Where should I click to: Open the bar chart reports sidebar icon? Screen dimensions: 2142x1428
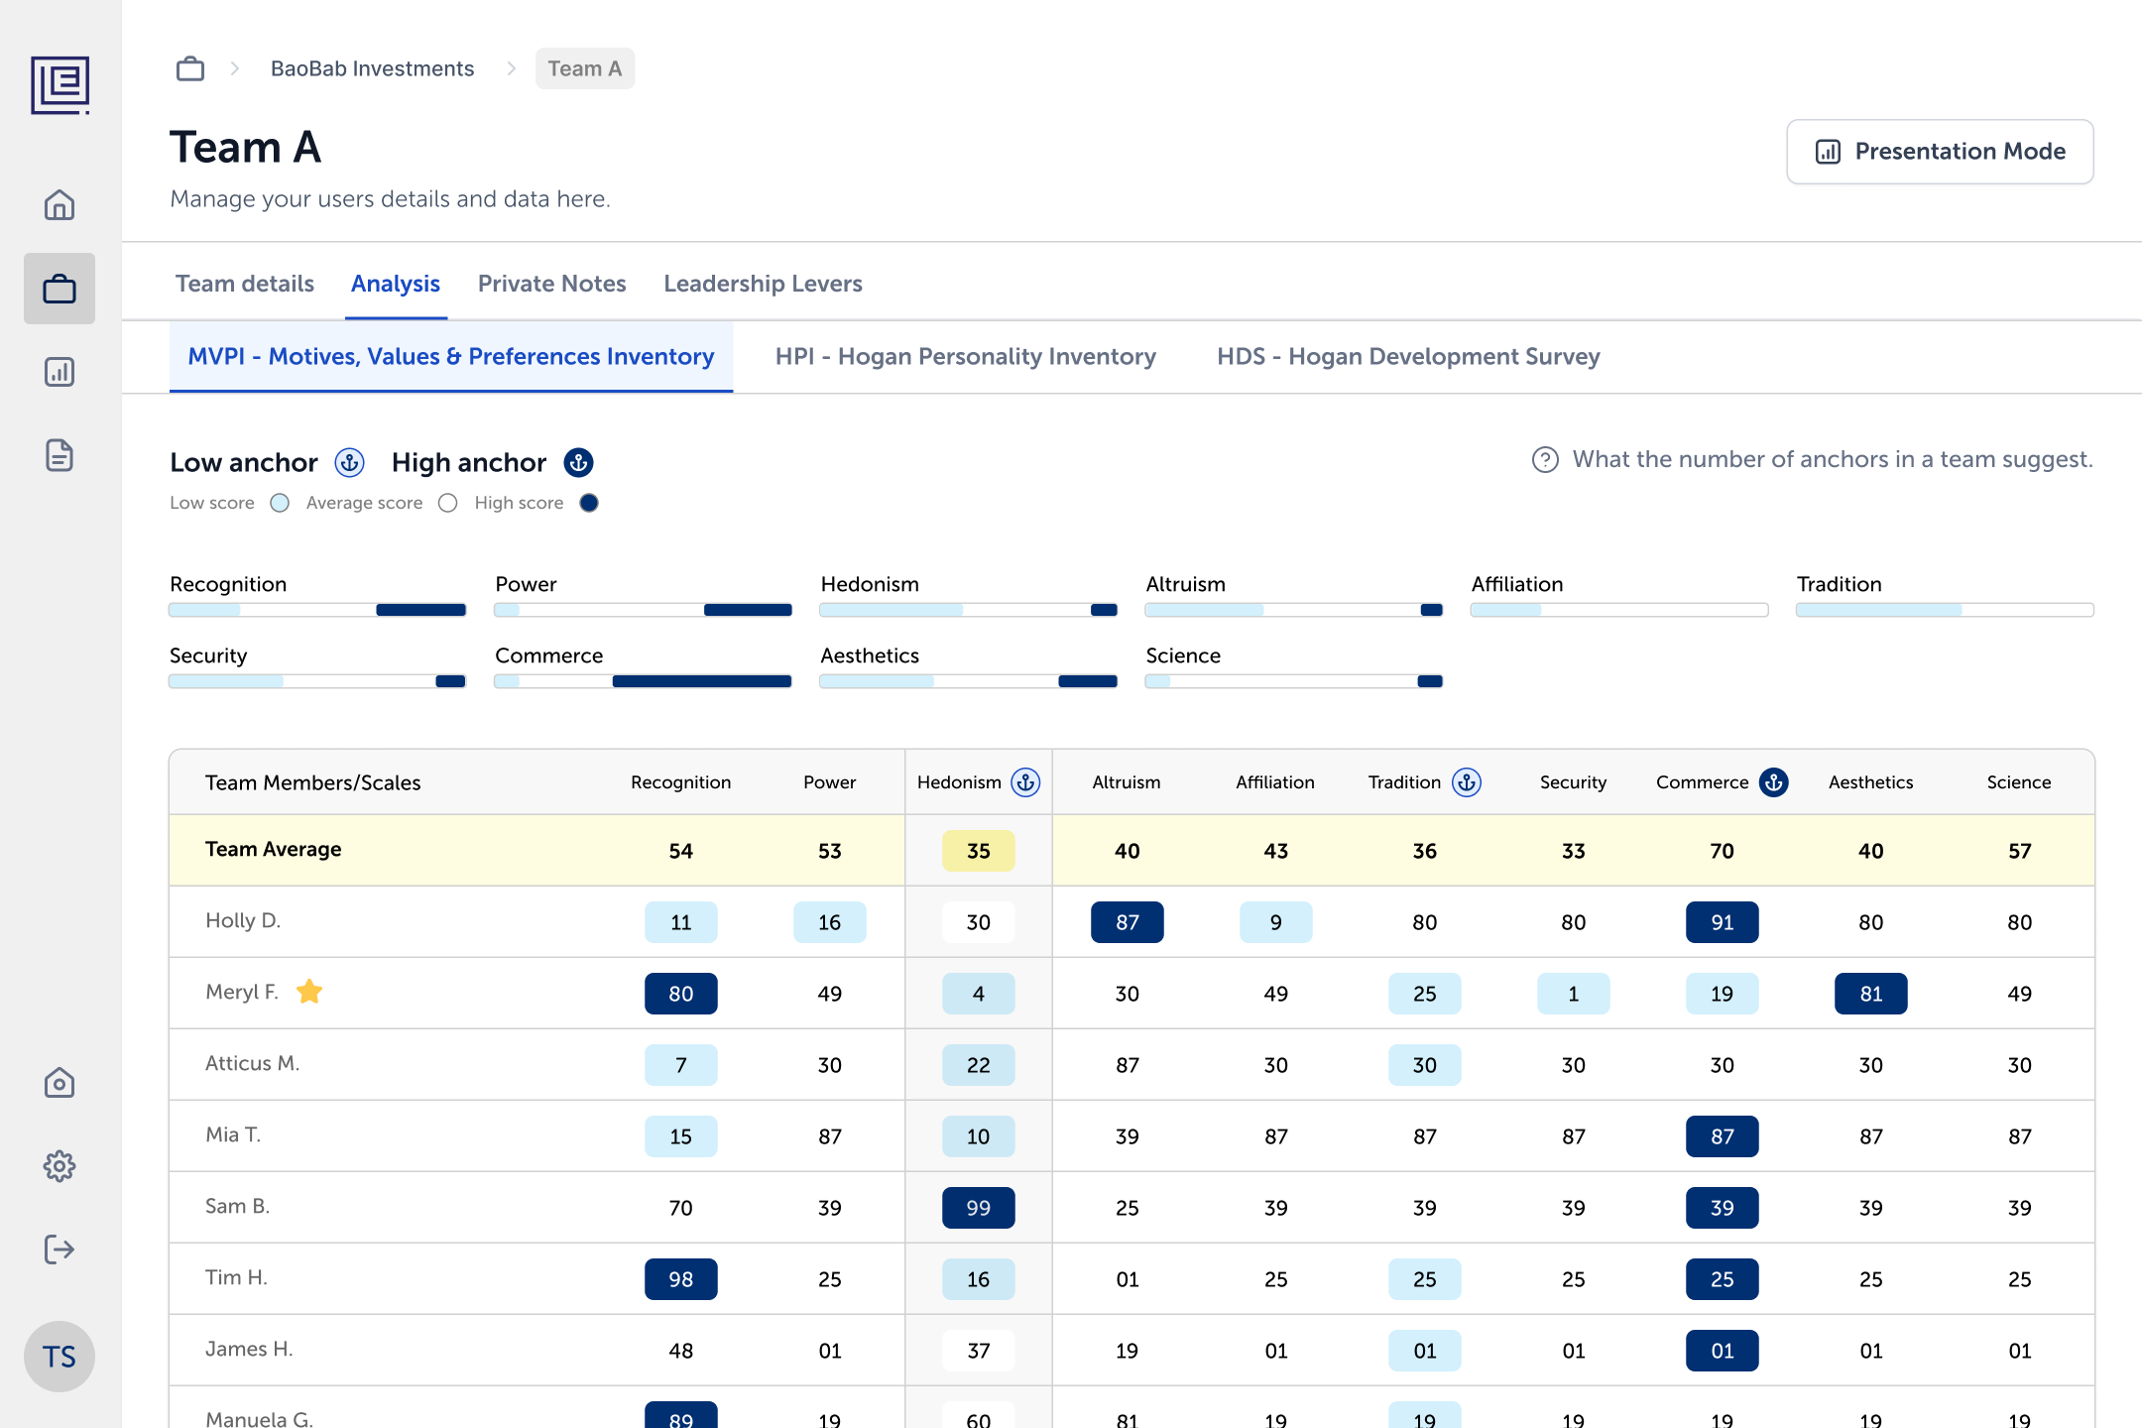59,372
